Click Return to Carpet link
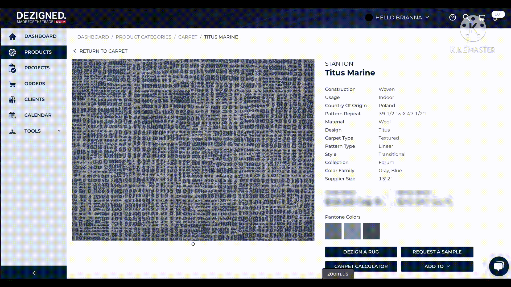 [103, 51]
